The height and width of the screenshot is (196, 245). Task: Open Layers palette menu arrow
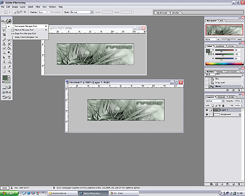coord(243,97)
